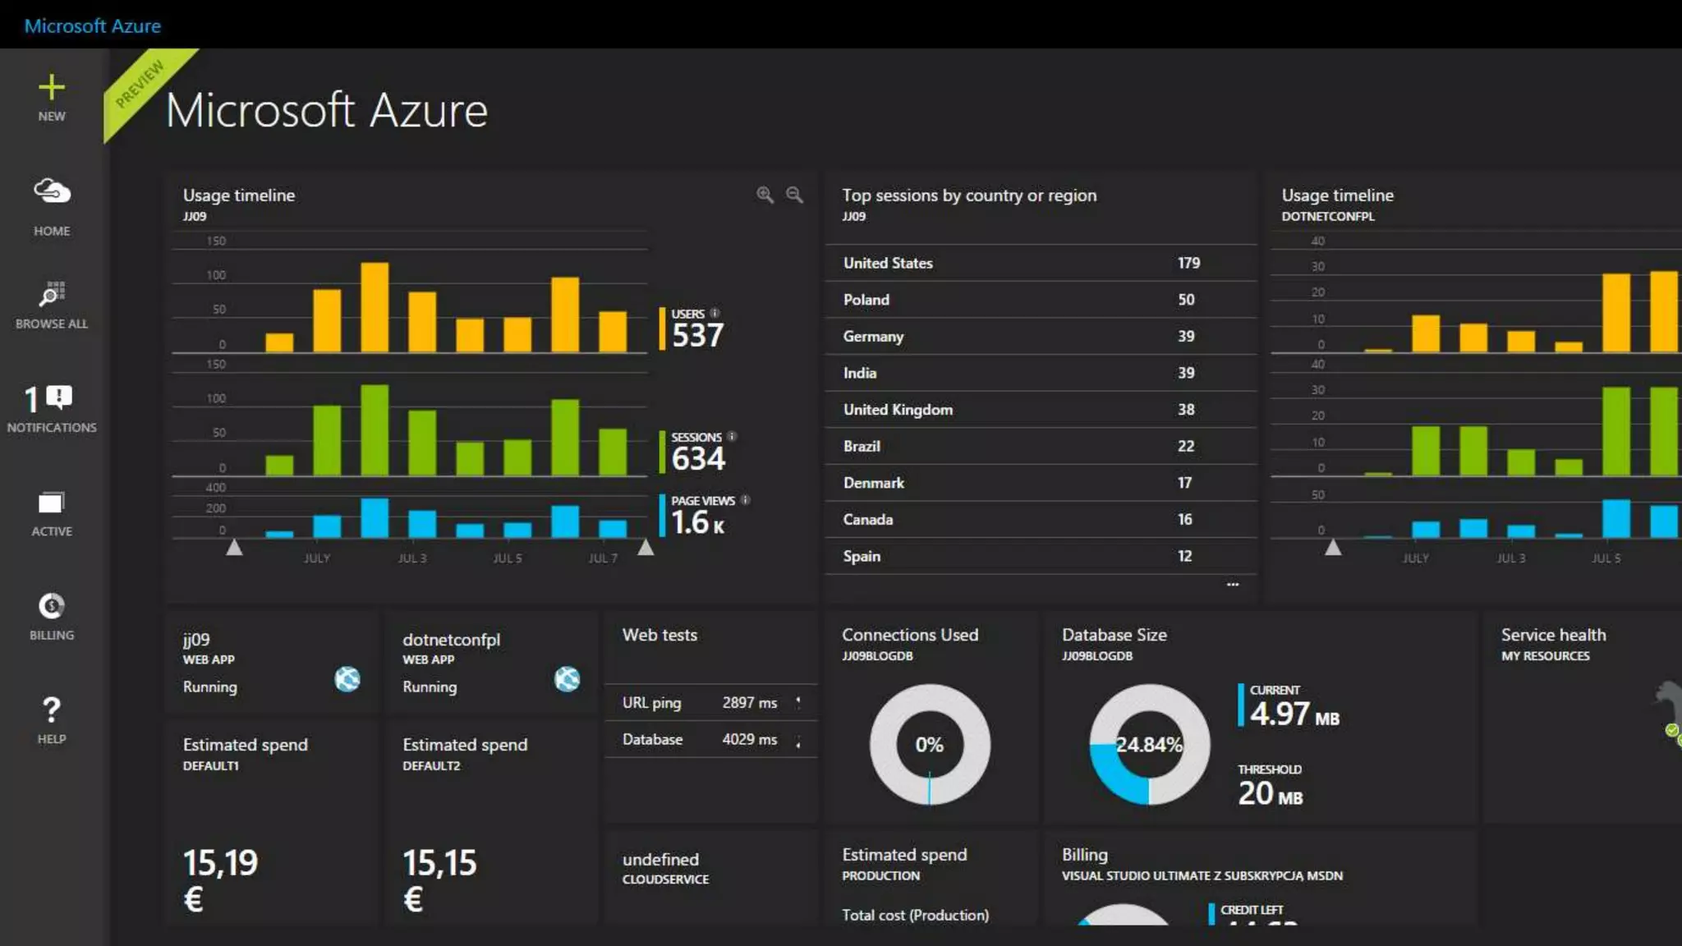Open the Web tests tile header

659,635
